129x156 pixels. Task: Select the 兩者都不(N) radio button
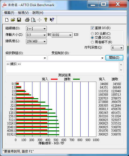pyautogui.click(x=92, y=42)
